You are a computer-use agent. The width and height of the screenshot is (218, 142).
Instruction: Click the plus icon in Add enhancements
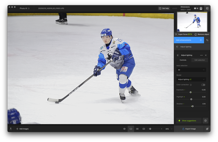tap(201, 40)
